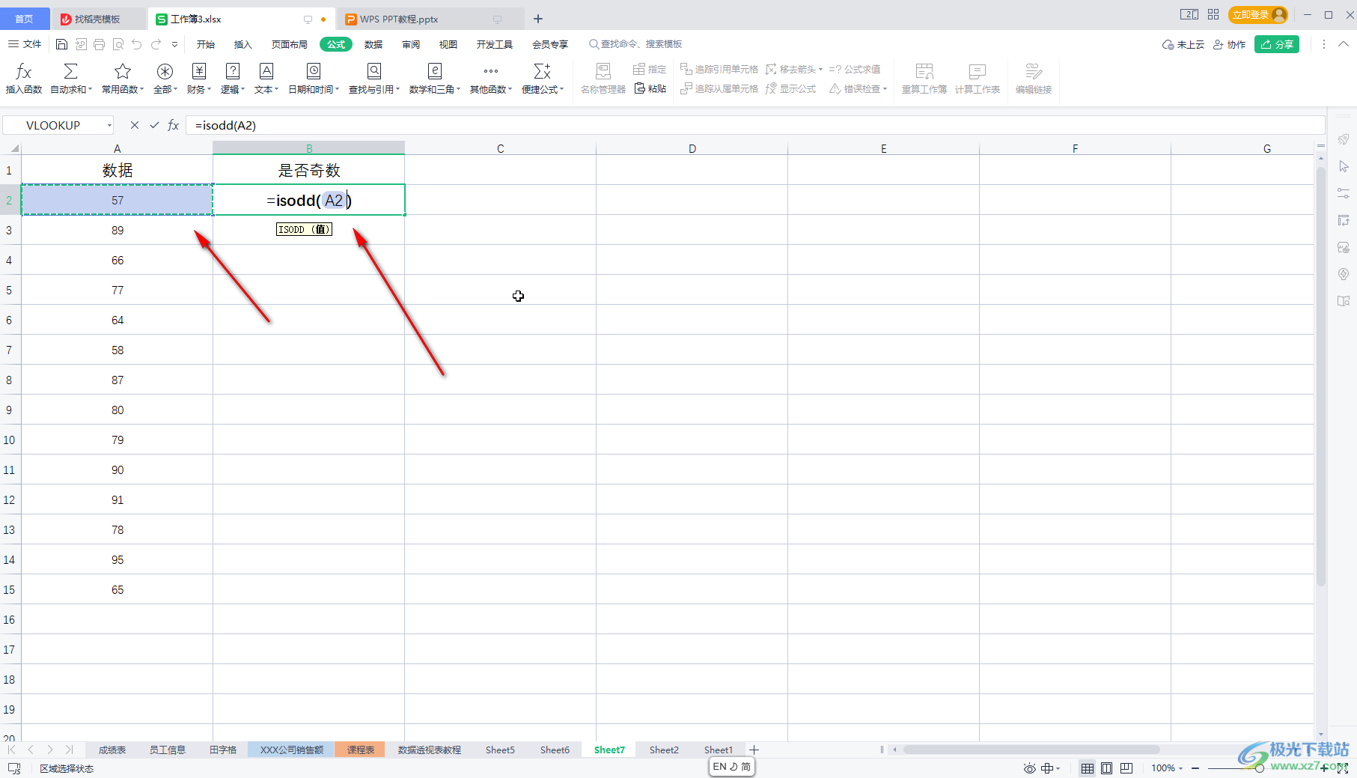This screenshot has width=1357, height=778.
Task: Open the Developer Tools (开发工具) tab
Action: 495,44
